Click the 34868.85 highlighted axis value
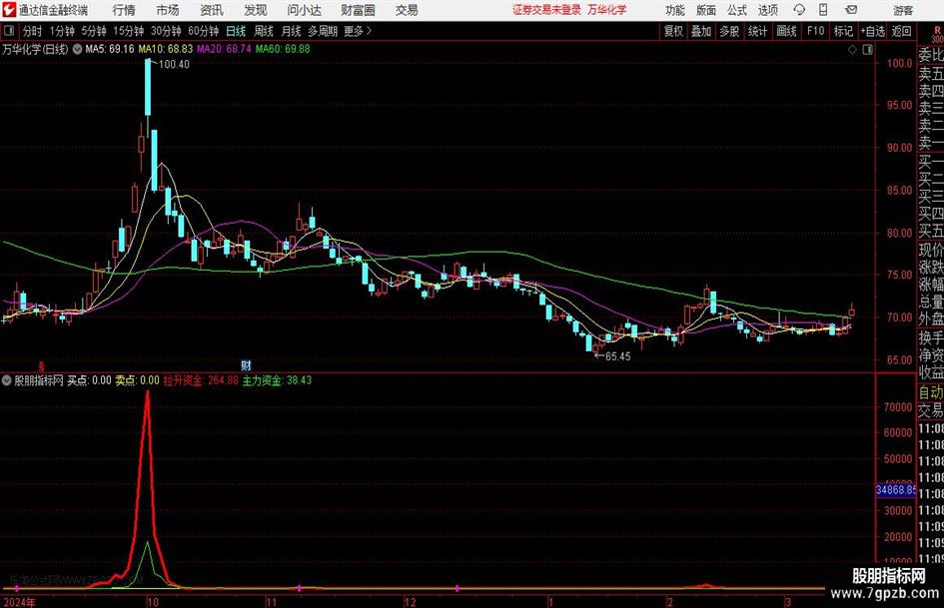Image resolution: width=944 pixels, height=608 pixels. point(895,490)
